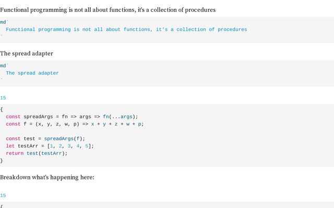
Task: Click the first output value 15
Action: point(3,98)
